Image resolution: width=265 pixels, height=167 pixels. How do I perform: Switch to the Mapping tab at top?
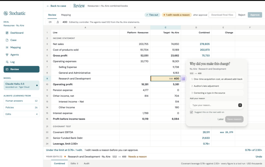66,15
